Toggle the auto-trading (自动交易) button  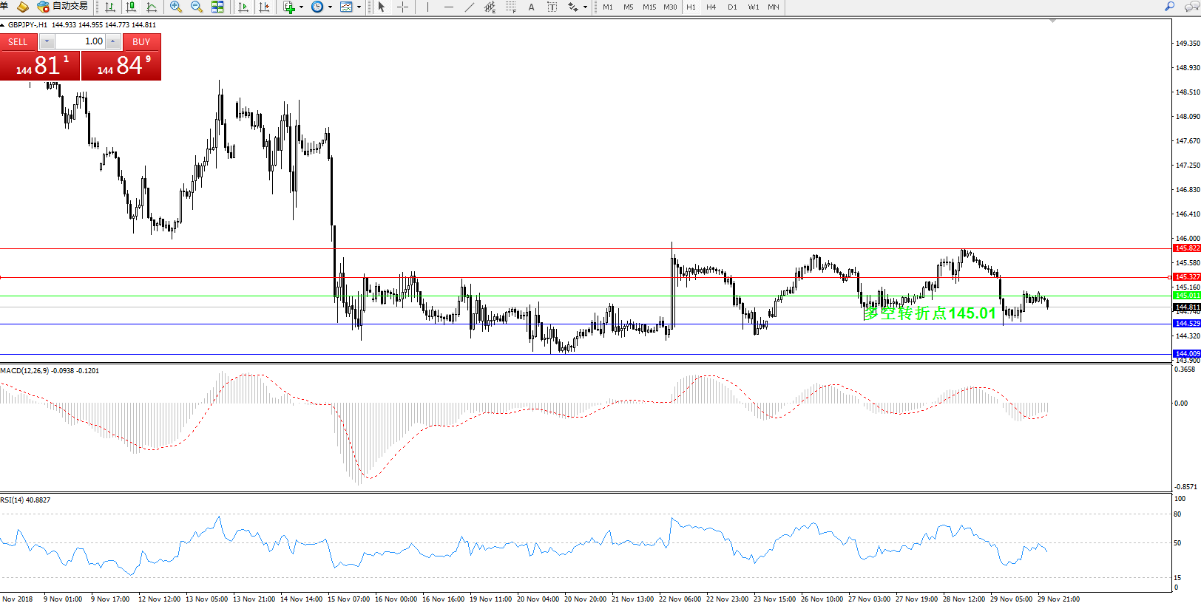tap(63, 7)
